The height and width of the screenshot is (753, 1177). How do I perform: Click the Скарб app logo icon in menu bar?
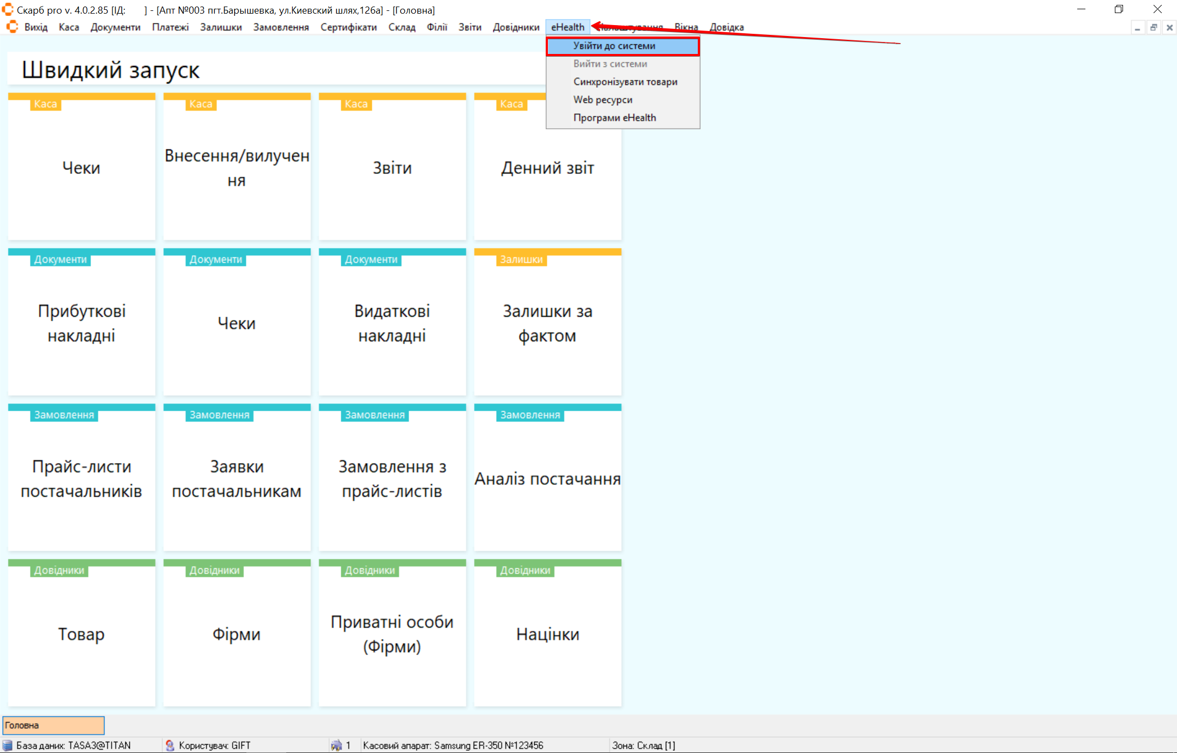[12, 27]
